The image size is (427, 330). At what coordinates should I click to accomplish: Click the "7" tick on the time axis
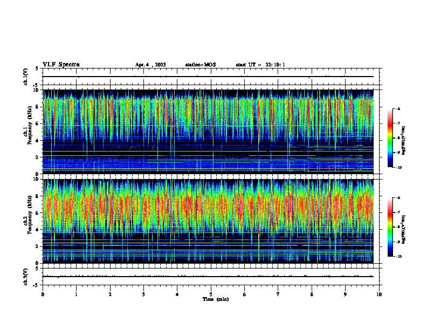278,294
